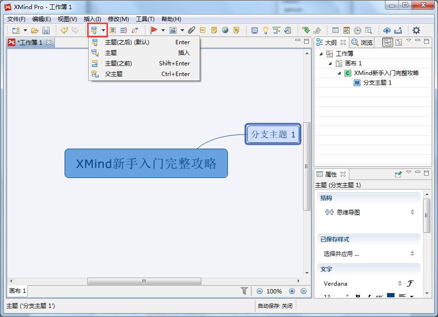
Task: Open the flag marker tool
Action: (153, 30)
